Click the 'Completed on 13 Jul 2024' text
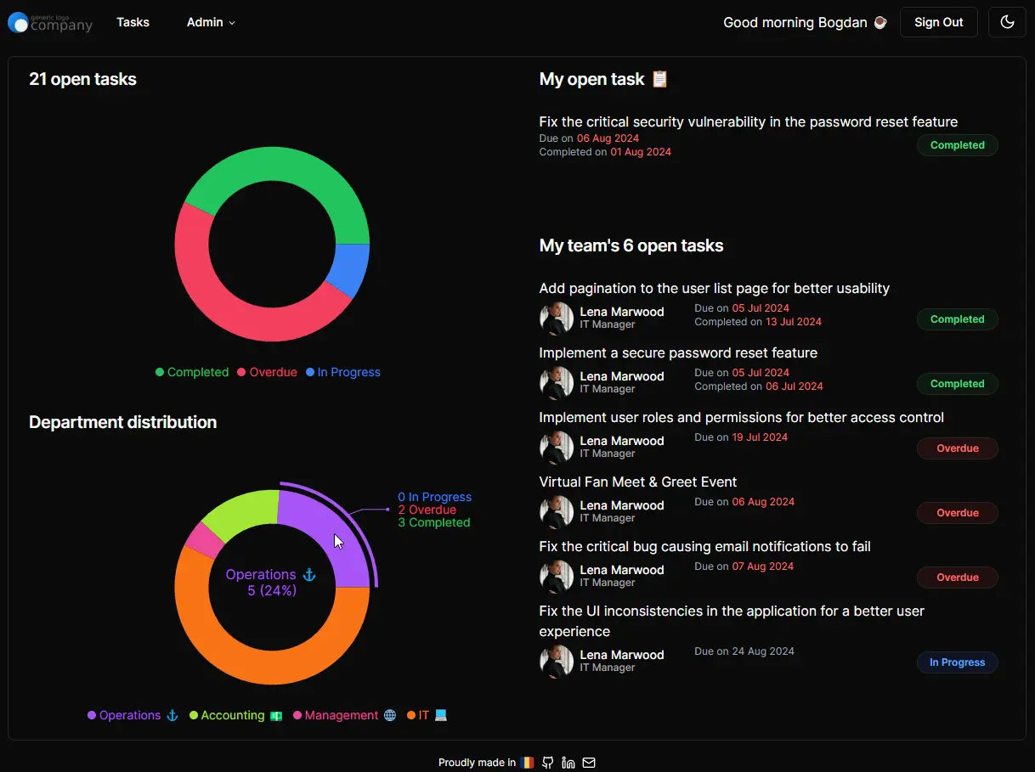Screen dimensions: 1035x772 click(x=758, y=322)
